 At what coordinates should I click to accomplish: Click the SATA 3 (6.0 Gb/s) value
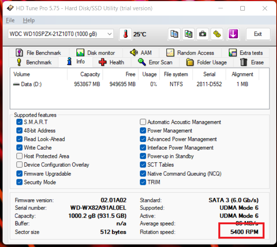233,200
